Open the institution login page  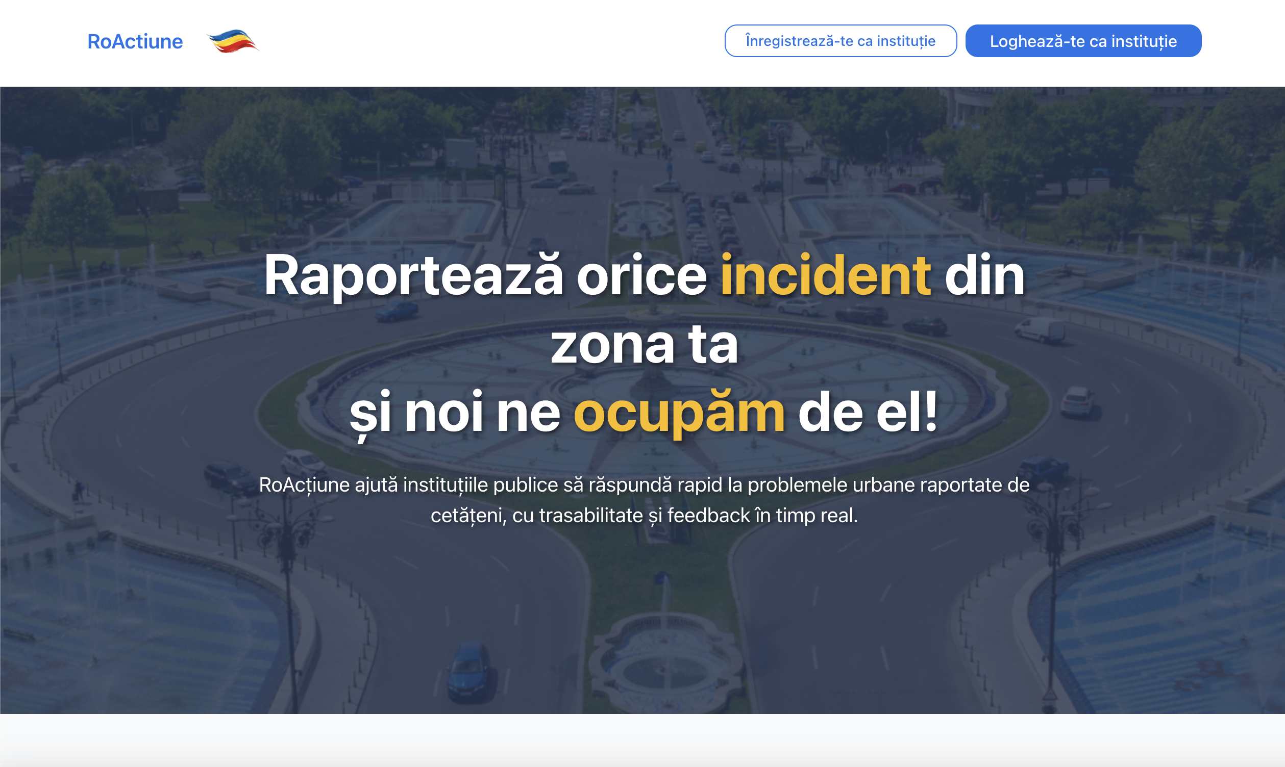1083,41
